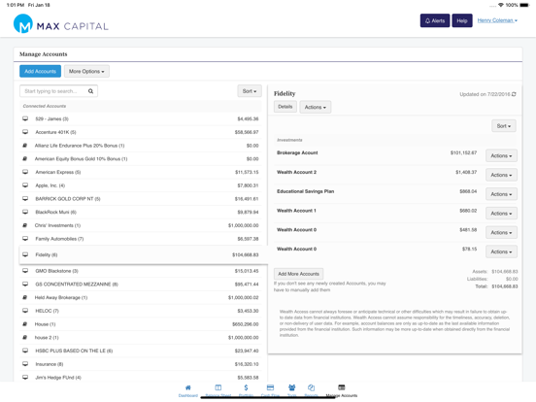Image resolution: width=536 pixels, height=402 pixels.
Task: Click the monitor icon beside American Express
Action: click(25, 172)
